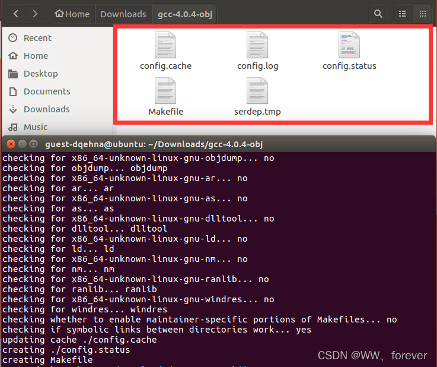Screen dimensions: 437x367
Task: Select the config.log file icon
Action: coord(257,45)
